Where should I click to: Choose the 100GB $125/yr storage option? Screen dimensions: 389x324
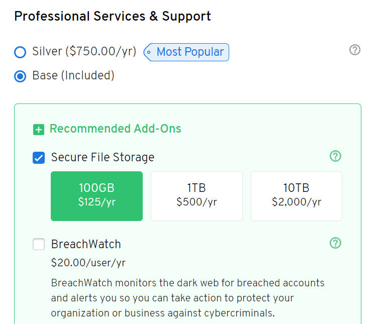[97, 196]
